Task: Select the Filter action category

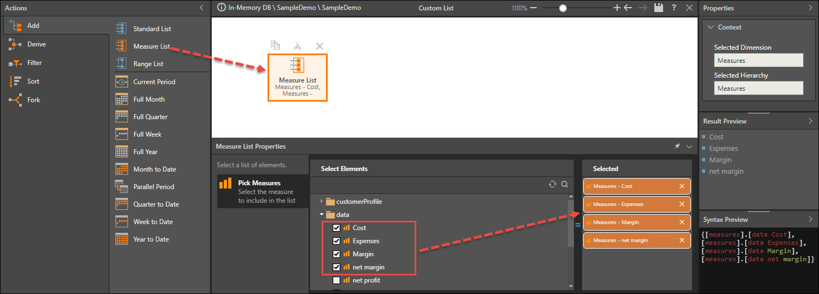Action: (34, 63)
